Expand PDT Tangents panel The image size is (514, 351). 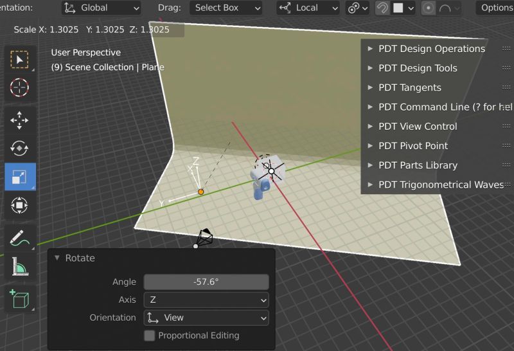(409, 87)
